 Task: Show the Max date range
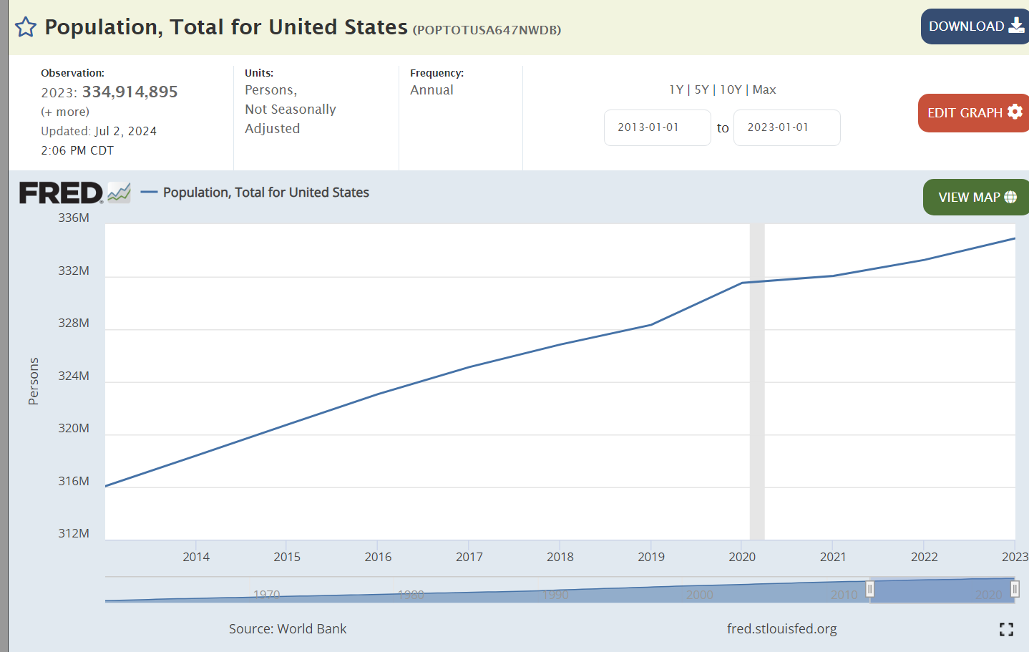point(764,89)
